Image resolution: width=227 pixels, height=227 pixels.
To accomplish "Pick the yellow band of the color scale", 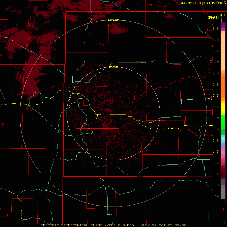I will (x=223, y=108).
